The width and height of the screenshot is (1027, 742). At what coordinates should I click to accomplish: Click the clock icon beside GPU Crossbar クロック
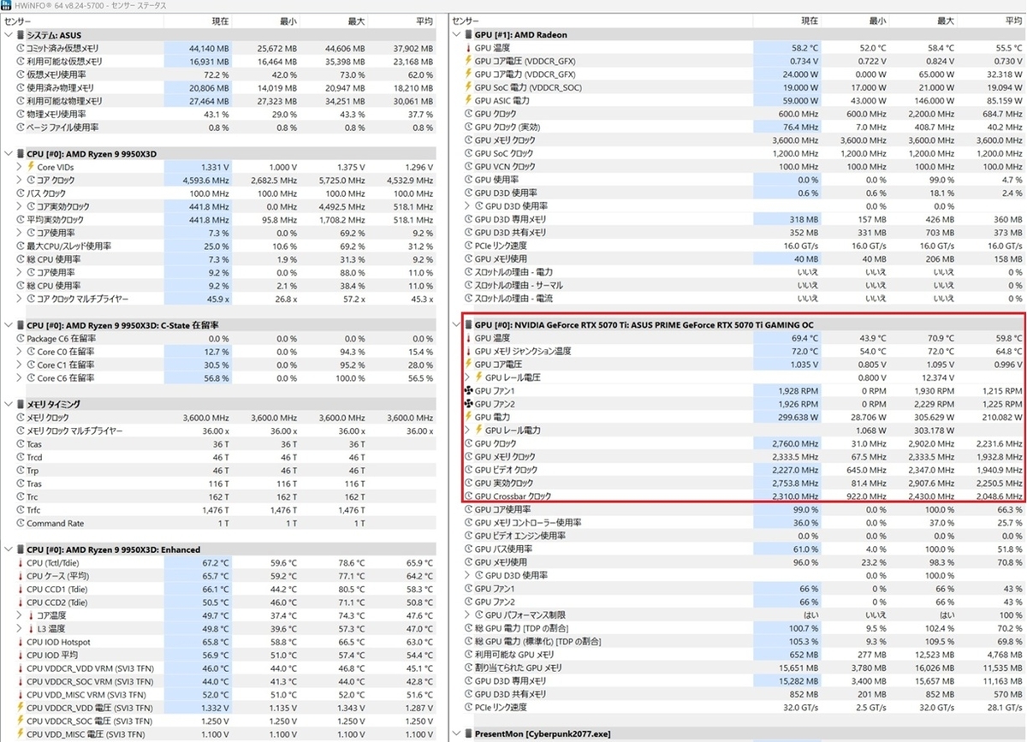click(468, 496)
